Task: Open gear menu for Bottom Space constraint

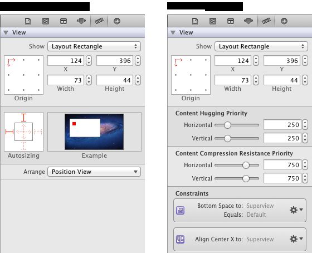Action: pyautogui.click(x=296, y=210)
